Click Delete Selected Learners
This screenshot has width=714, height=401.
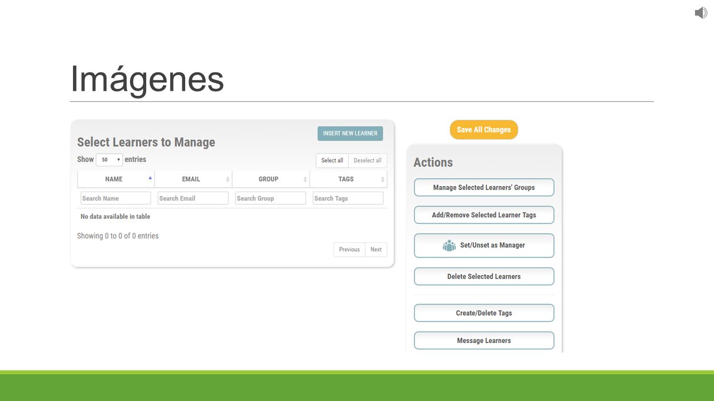point(484,276)
